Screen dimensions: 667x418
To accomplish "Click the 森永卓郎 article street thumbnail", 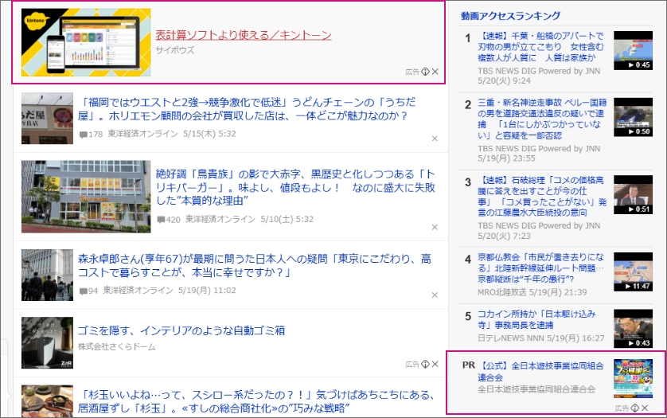I will [x=47, y=275].
